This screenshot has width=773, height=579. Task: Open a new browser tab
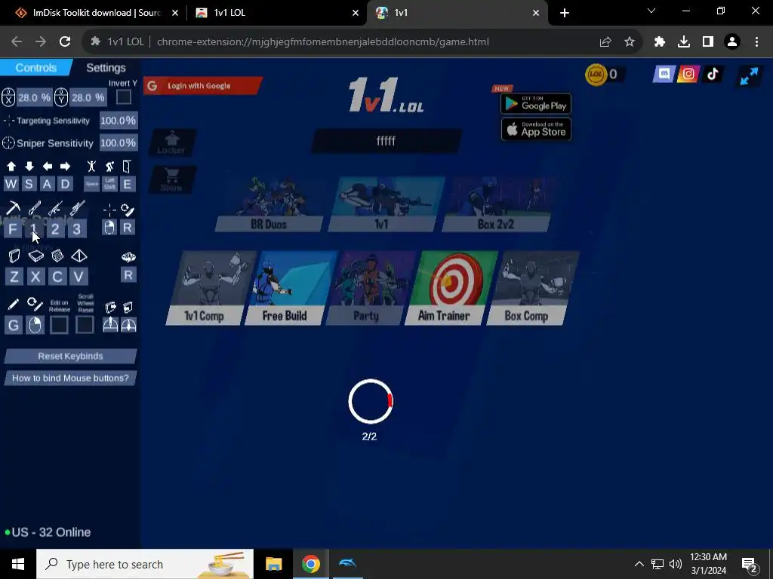(565, 13)
